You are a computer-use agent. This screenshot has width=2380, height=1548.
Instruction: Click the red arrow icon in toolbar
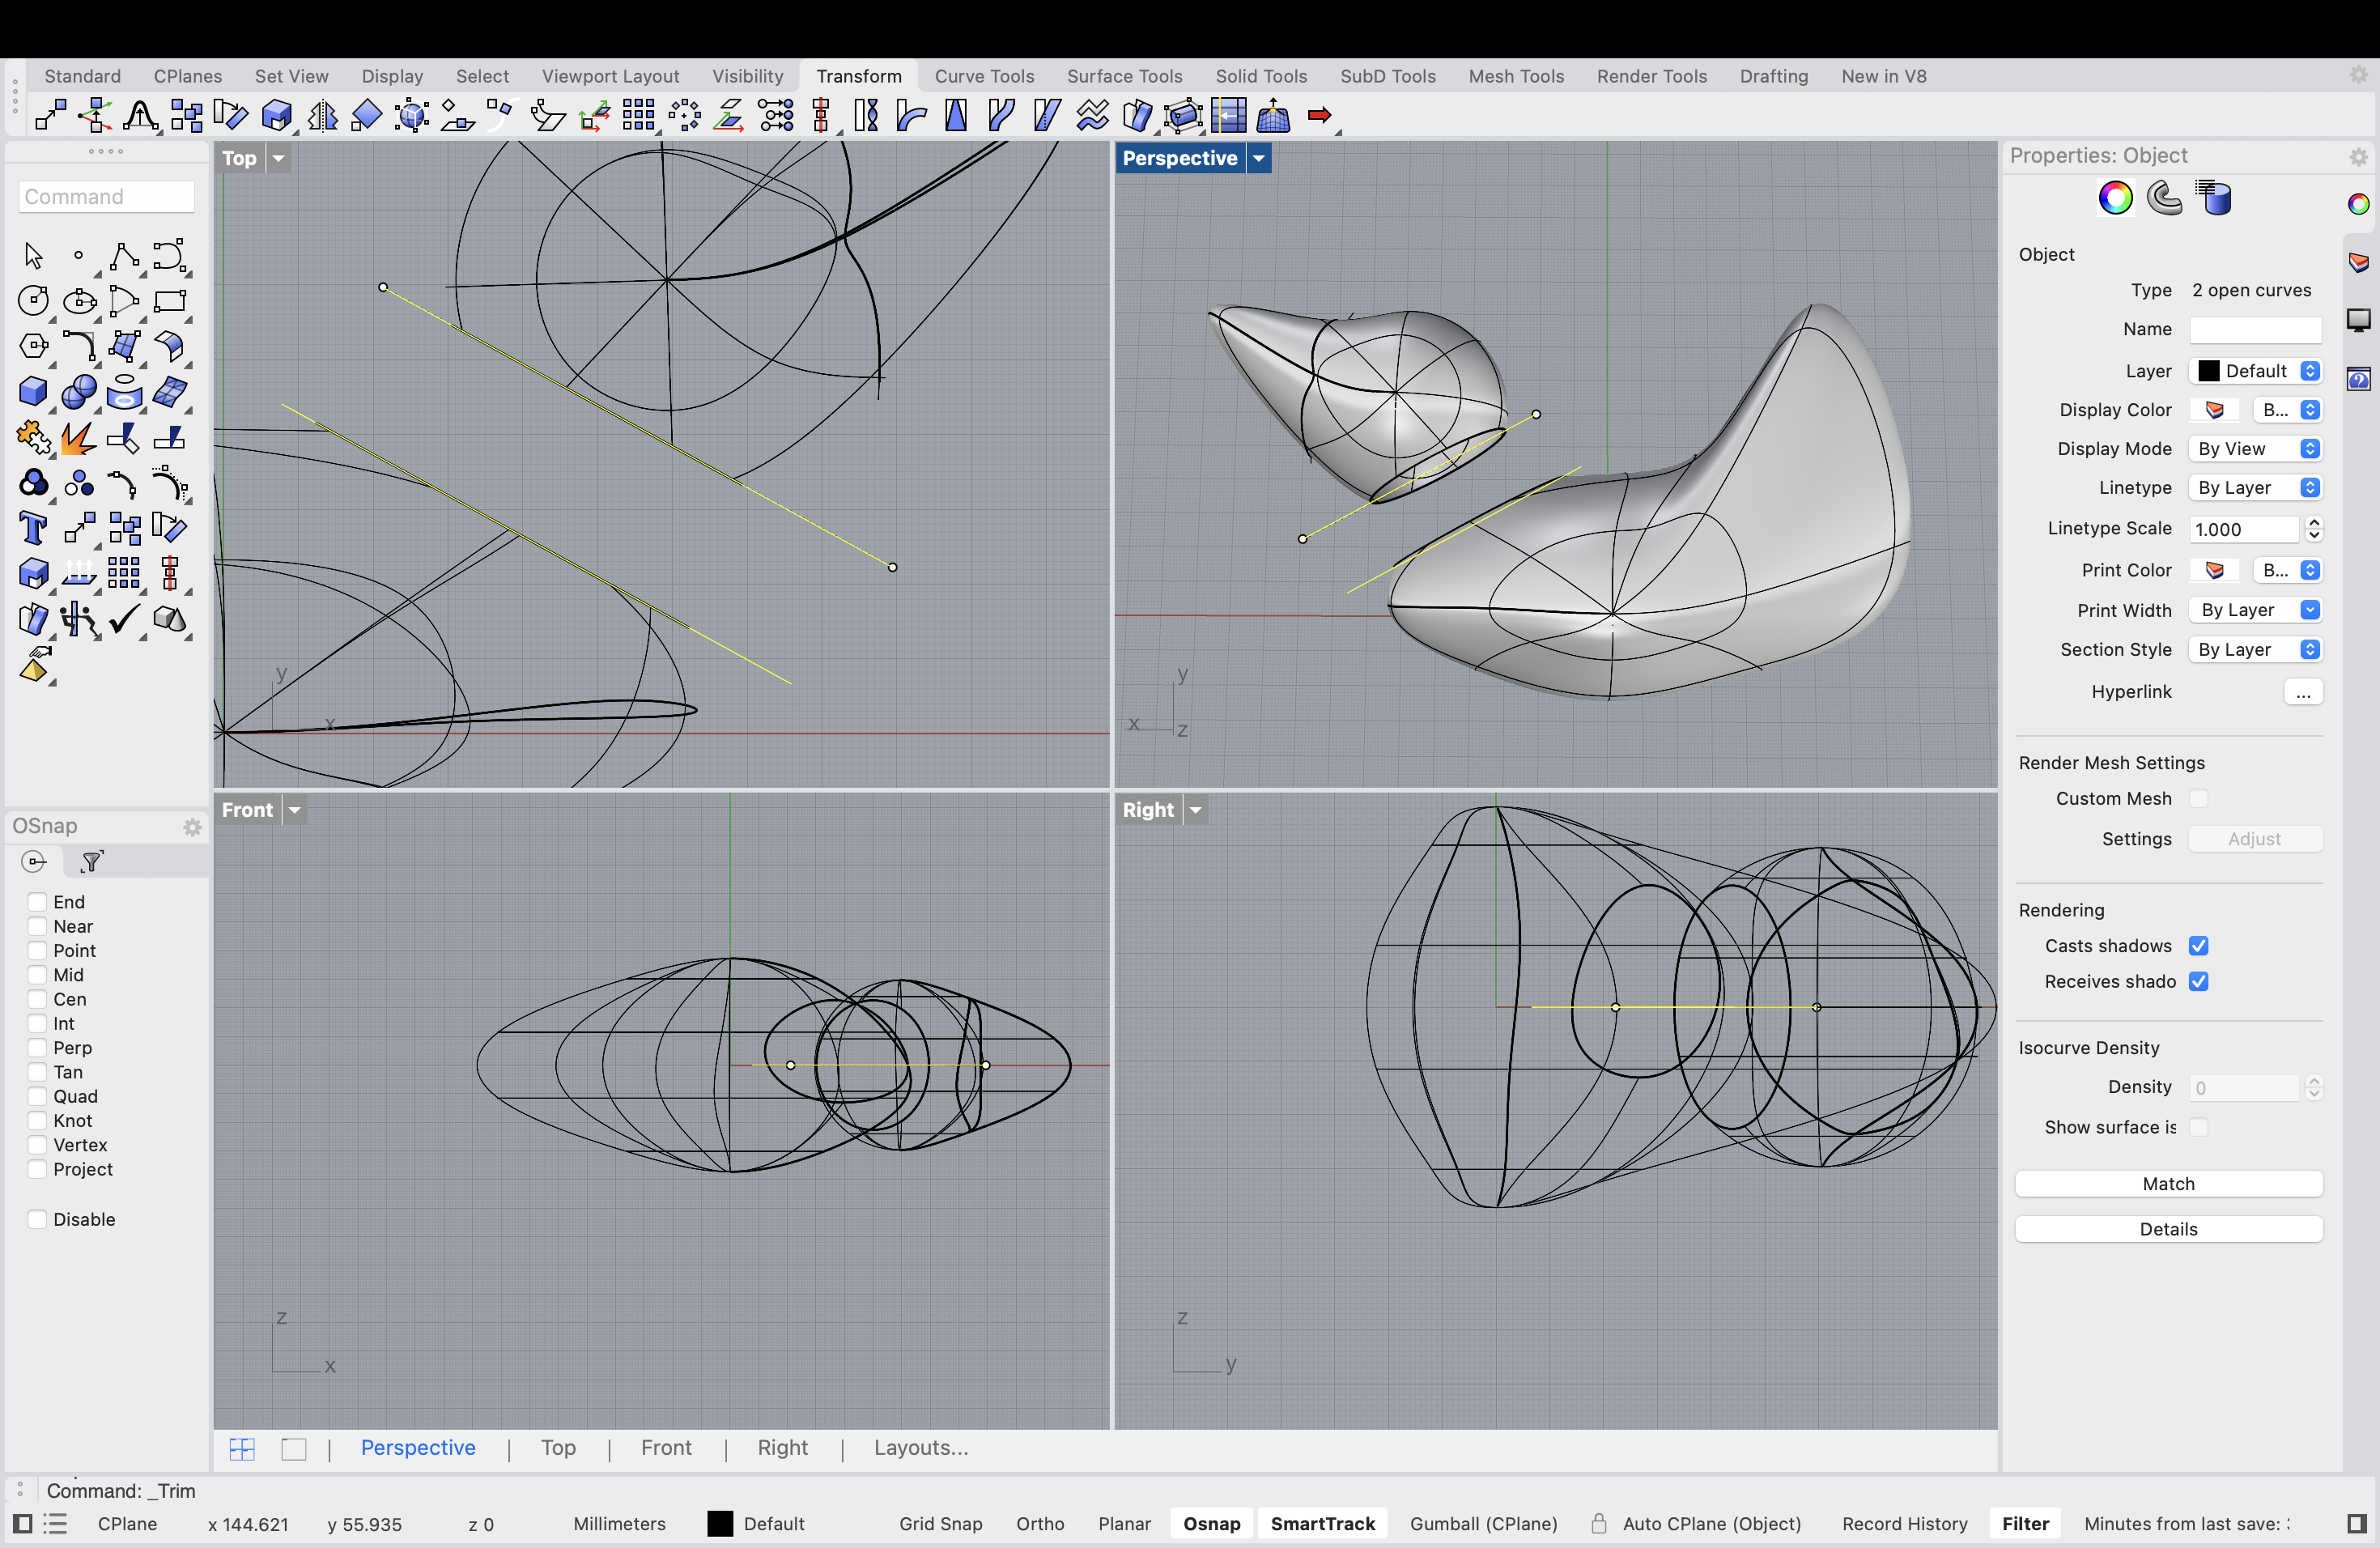tap(1319, 116)
